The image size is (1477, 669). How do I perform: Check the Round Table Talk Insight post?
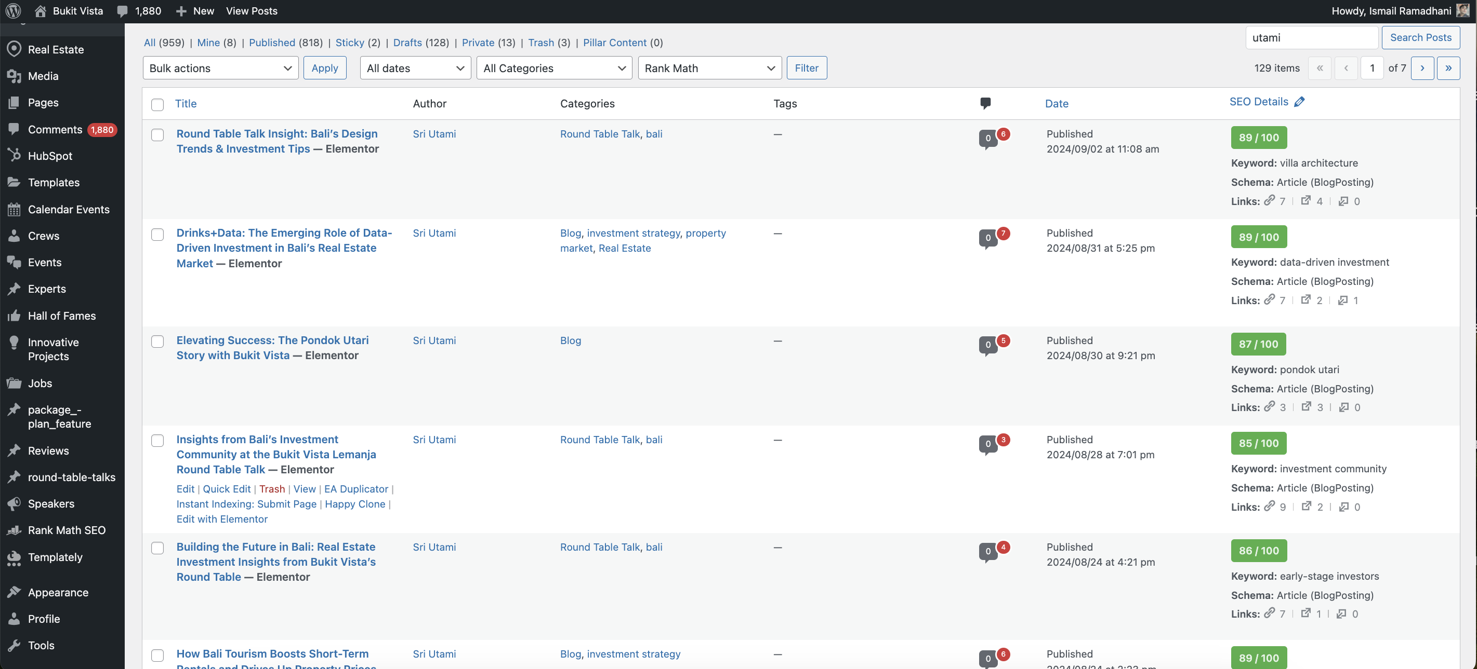click(x=157, y=134)
